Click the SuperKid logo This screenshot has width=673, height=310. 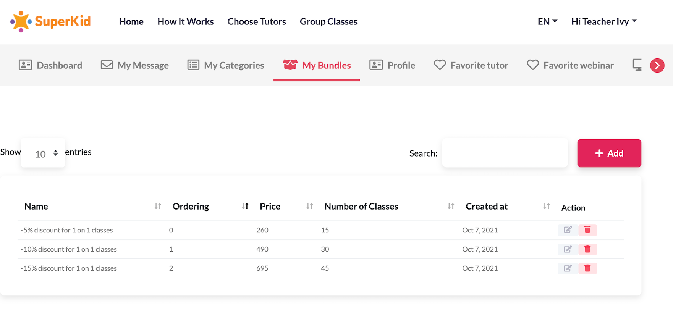(50, 21)
